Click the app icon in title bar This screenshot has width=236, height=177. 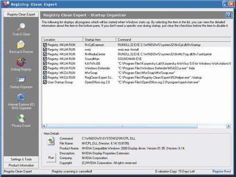pos(6,4)
